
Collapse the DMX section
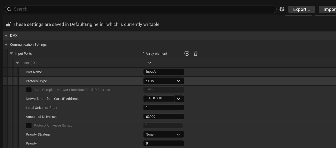pos(6,36)
